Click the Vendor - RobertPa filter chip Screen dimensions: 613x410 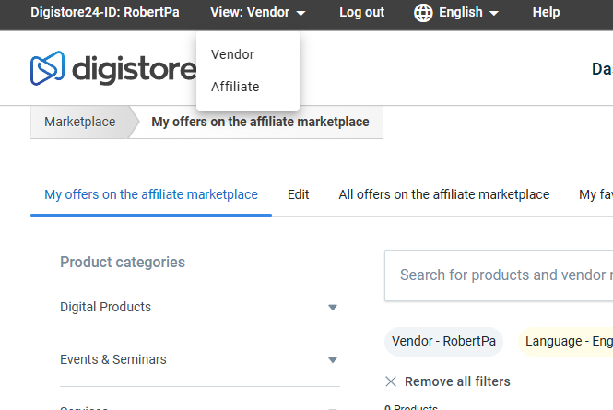tap(443, 341)
